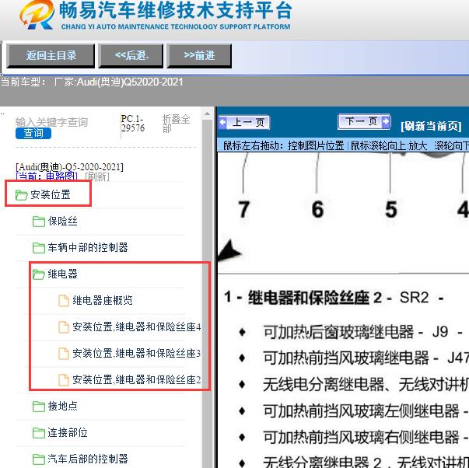This screenshot has width=469, height=468.
Task: Click 可加热前挡风玻璃继电器 - J47 line
Action: pyautogui.click(x=366, y=358)
